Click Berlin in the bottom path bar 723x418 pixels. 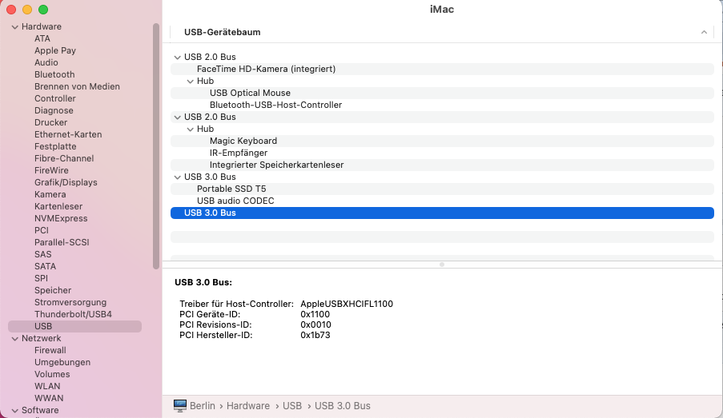click(x=203, y=406)
